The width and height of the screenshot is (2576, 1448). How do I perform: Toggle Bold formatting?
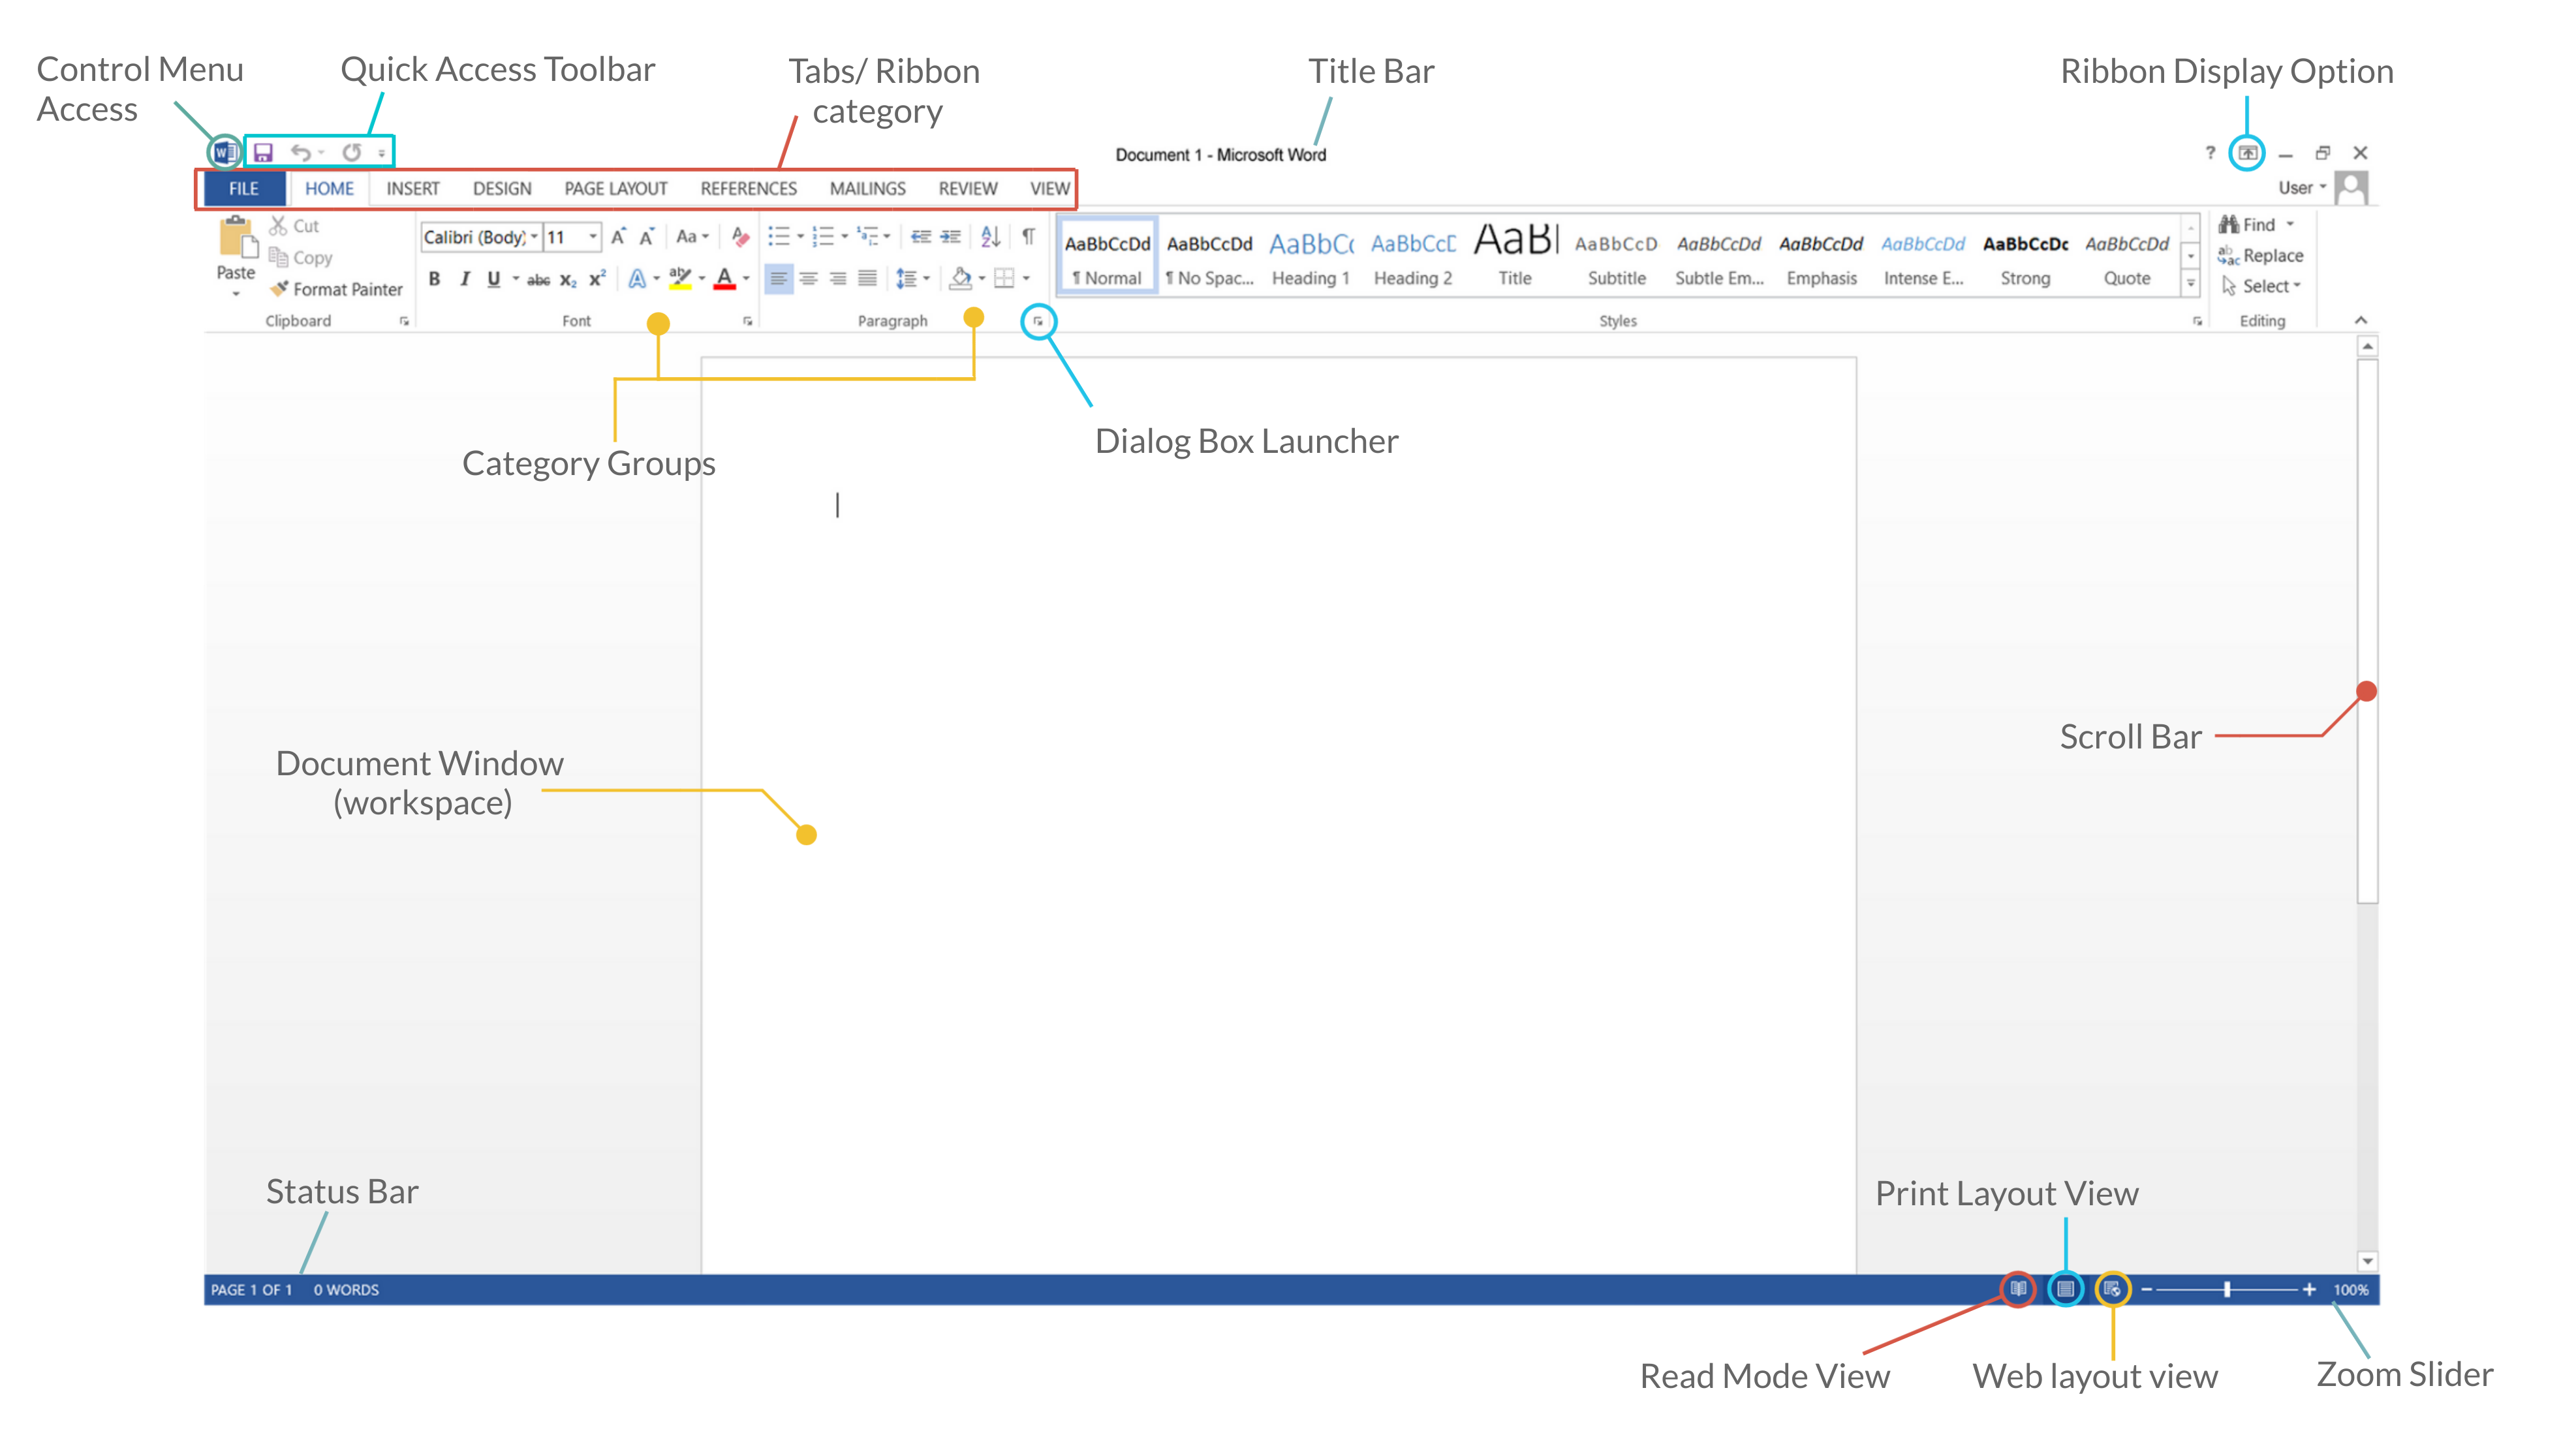click(434, 279)
